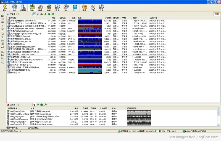Select download row ZWEI2P.mdf
Screen dimensions: 221x141
87,57
